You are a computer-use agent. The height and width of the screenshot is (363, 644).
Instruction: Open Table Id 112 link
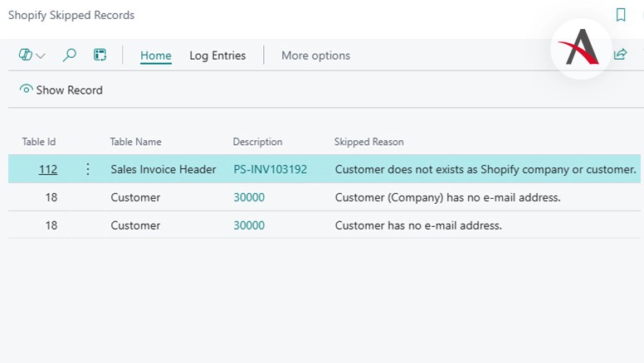pyautogui.click(x=48, y=169)
